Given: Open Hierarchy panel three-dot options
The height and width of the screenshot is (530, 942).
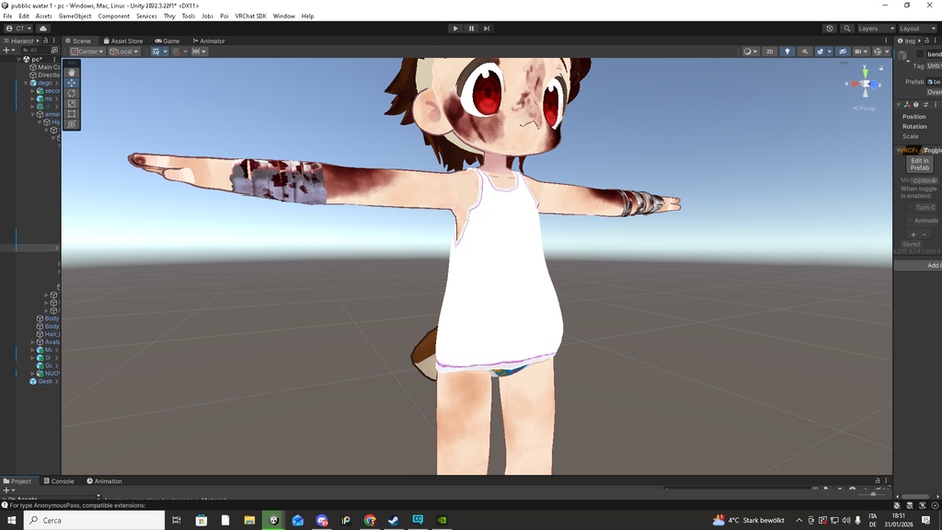Looking at the screenshot, I should [x=54, y=40].
